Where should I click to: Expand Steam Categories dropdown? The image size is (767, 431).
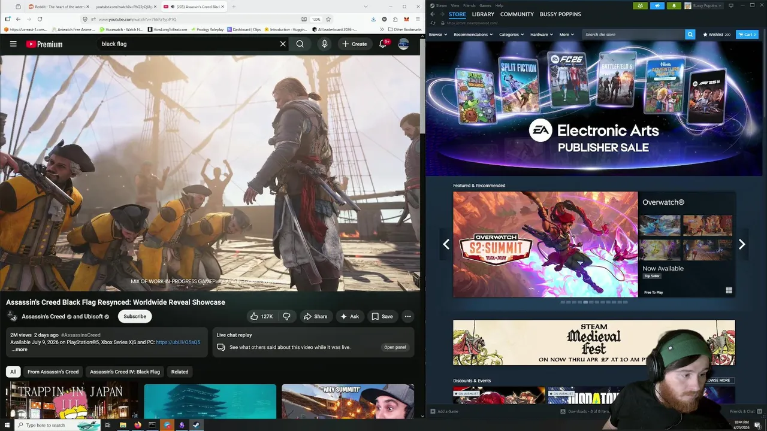511,34
